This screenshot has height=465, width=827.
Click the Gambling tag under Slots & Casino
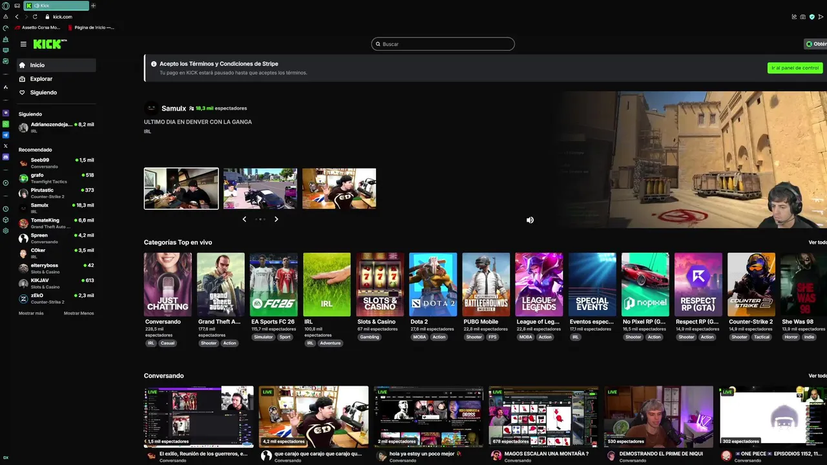click(370, 337)
